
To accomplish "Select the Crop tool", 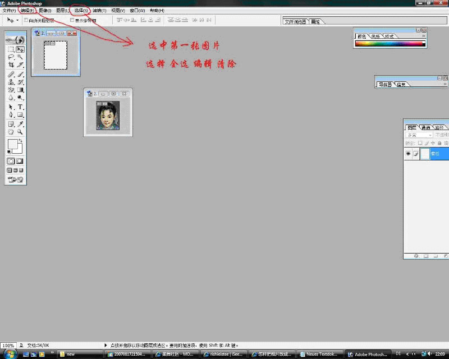I will click(x=11, y=65).
